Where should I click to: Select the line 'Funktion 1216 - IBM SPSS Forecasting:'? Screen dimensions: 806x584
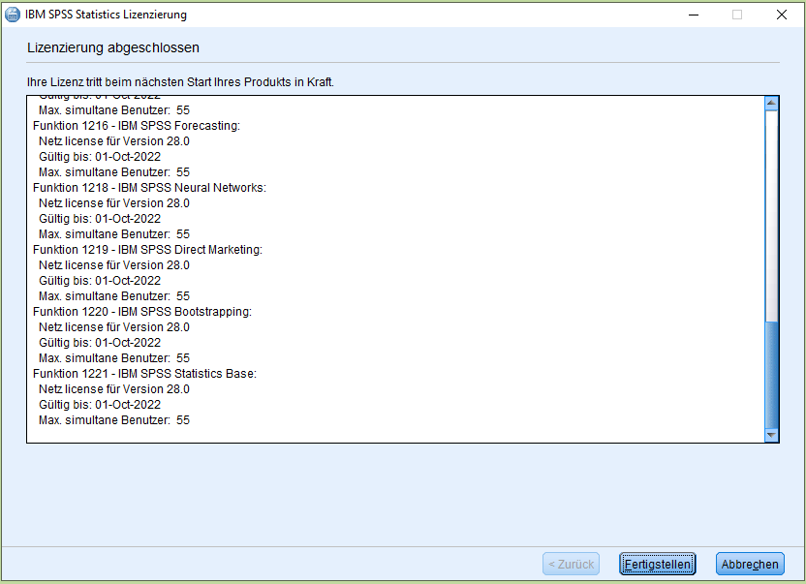137,126
